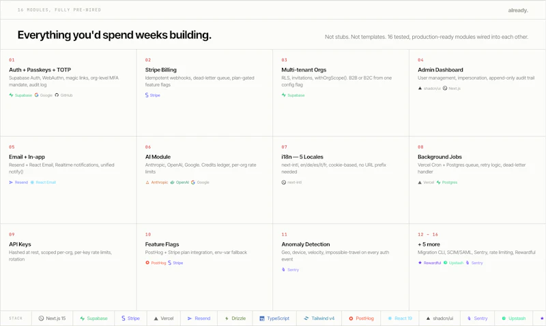
Task: Click the Sentry icon in +5 more card
Action: coord(468,263)
